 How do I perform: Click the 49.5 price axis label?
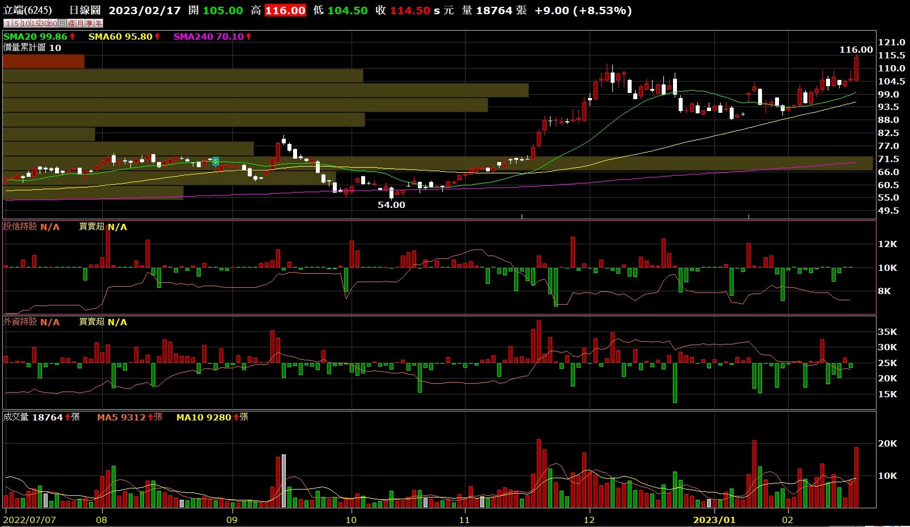[x=888, y=211]
